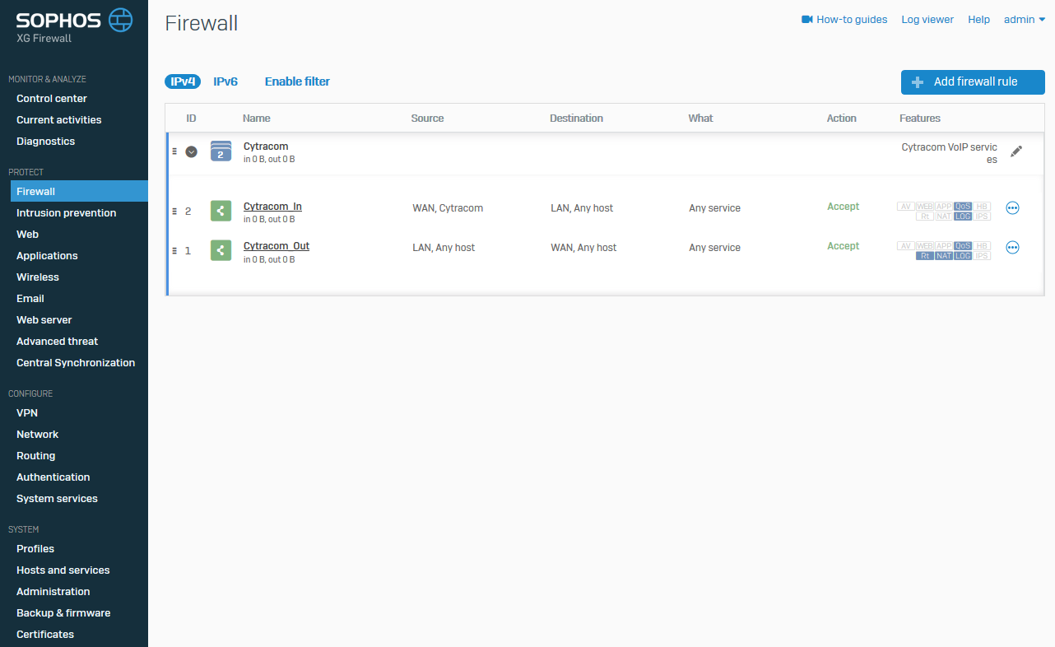Image resolution: width=1055 pixels, height=647 pixels.
Task: Open the Cytracom_Out rule link
Action: point(277,246)
